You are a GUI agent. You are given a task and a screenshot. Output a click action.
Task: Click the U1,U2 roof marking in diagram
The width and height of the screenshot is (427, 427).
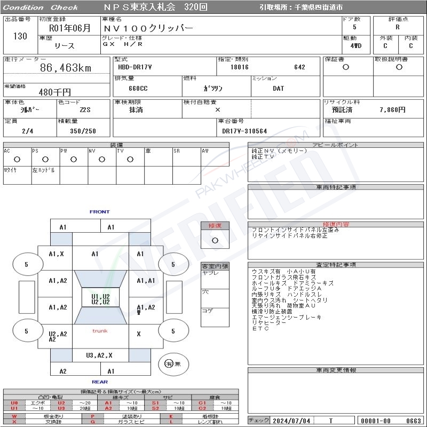100,299
